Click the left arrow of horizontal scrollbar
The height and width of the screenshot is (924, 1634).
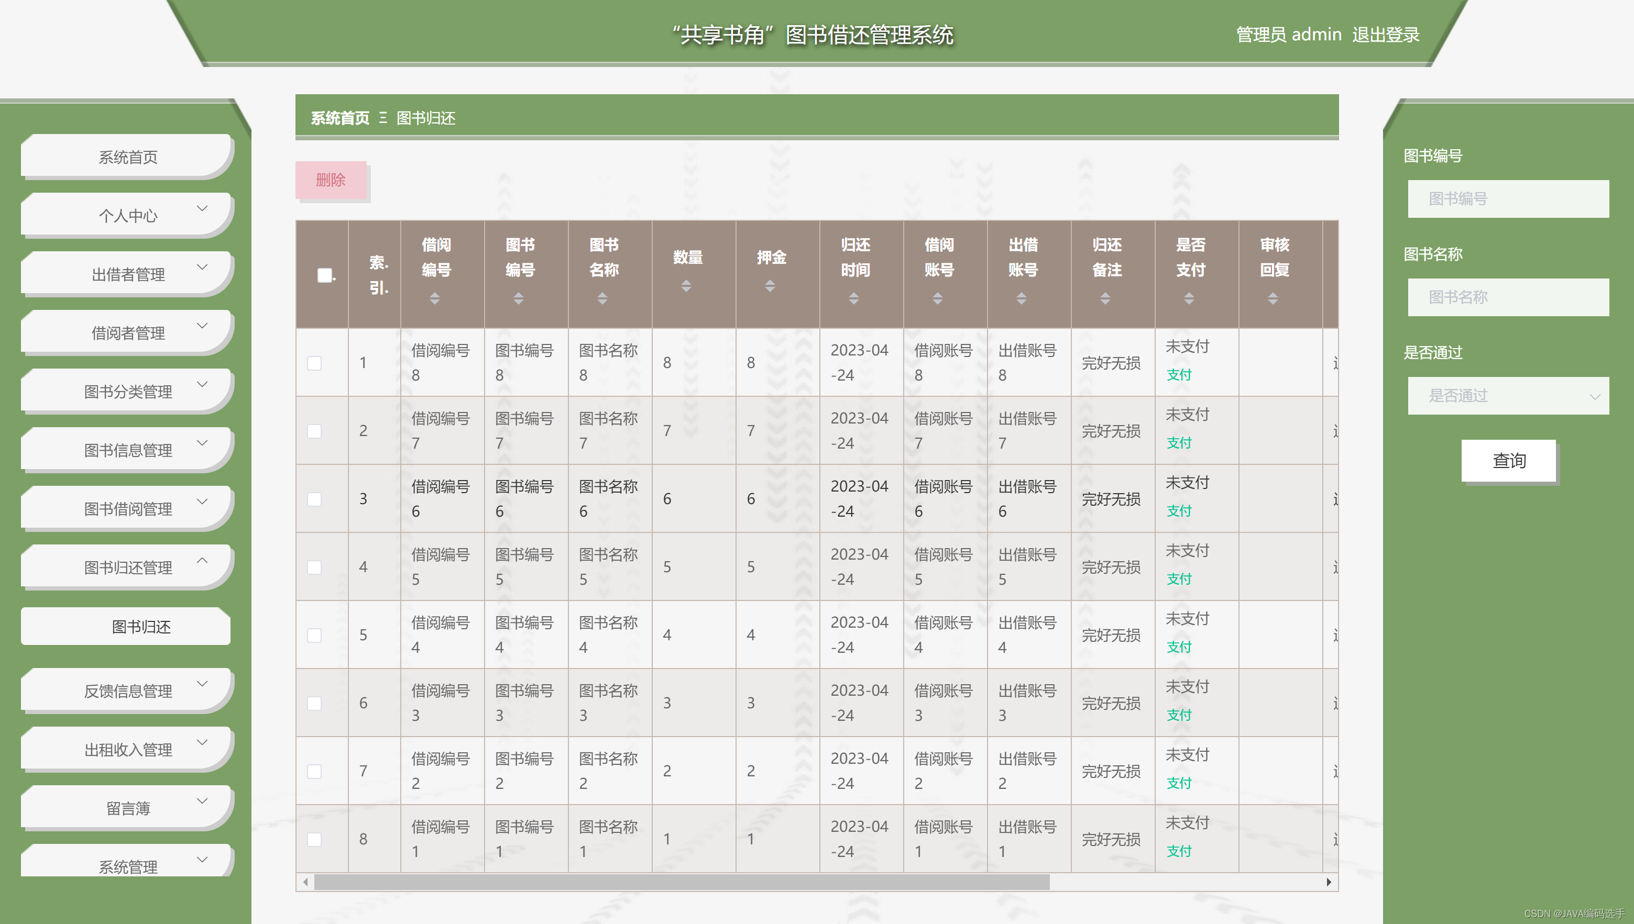click(x=305, y=882)
